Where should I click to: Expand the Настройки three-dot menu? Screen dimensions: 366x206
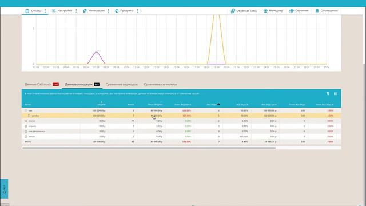pos(76,11)
